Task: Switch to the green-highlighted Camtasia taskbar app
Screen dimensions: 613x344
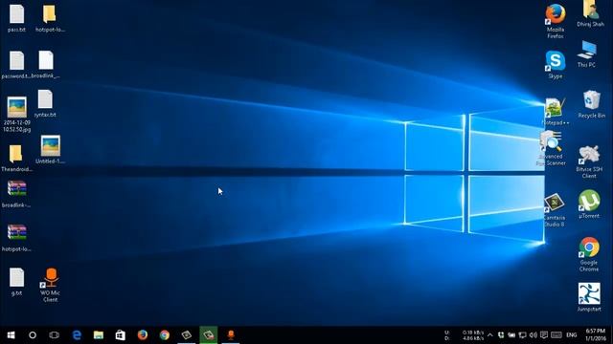Action: [x=209, y=335]
